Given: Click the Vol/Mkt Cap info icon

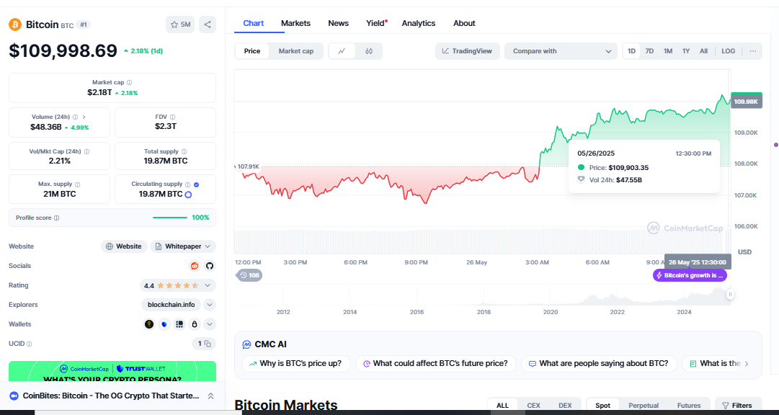Looking at the screenshot, I should (87, 151).
